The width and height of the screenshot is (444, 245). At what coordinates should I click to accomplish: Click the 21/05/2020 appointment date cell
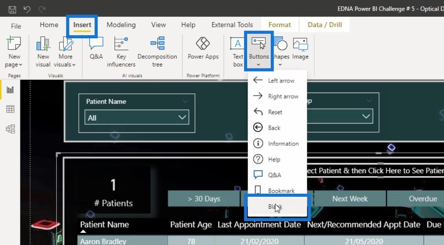[x=364, y=241]
